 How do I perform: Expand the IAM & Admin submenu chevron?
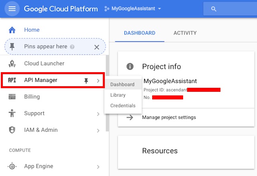(98, 130)
